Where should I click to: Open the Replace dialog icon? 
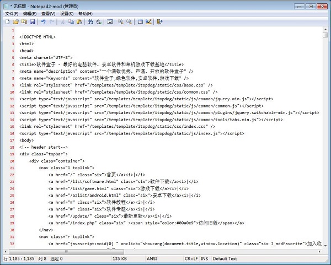pyautogui.click(x=99, y=21)
